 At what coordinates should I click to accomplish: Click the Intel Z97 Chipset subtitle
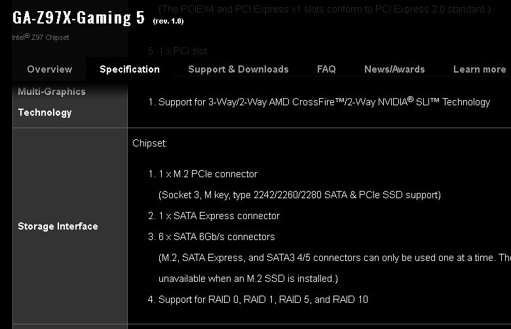point(41,37)
